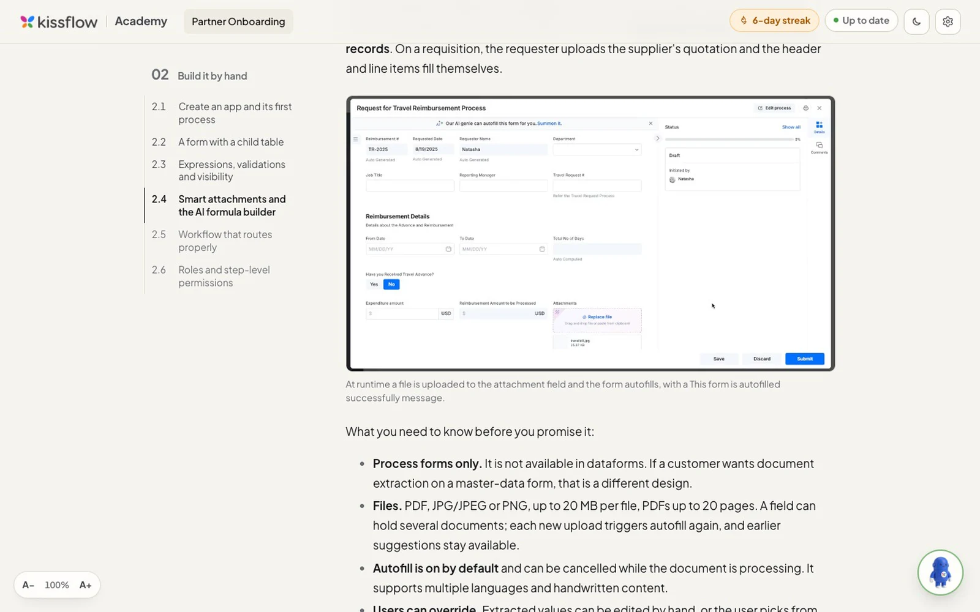Collapse the 02 Build it by hand section
The image size is (980, 612).
(x=200, y=75)
